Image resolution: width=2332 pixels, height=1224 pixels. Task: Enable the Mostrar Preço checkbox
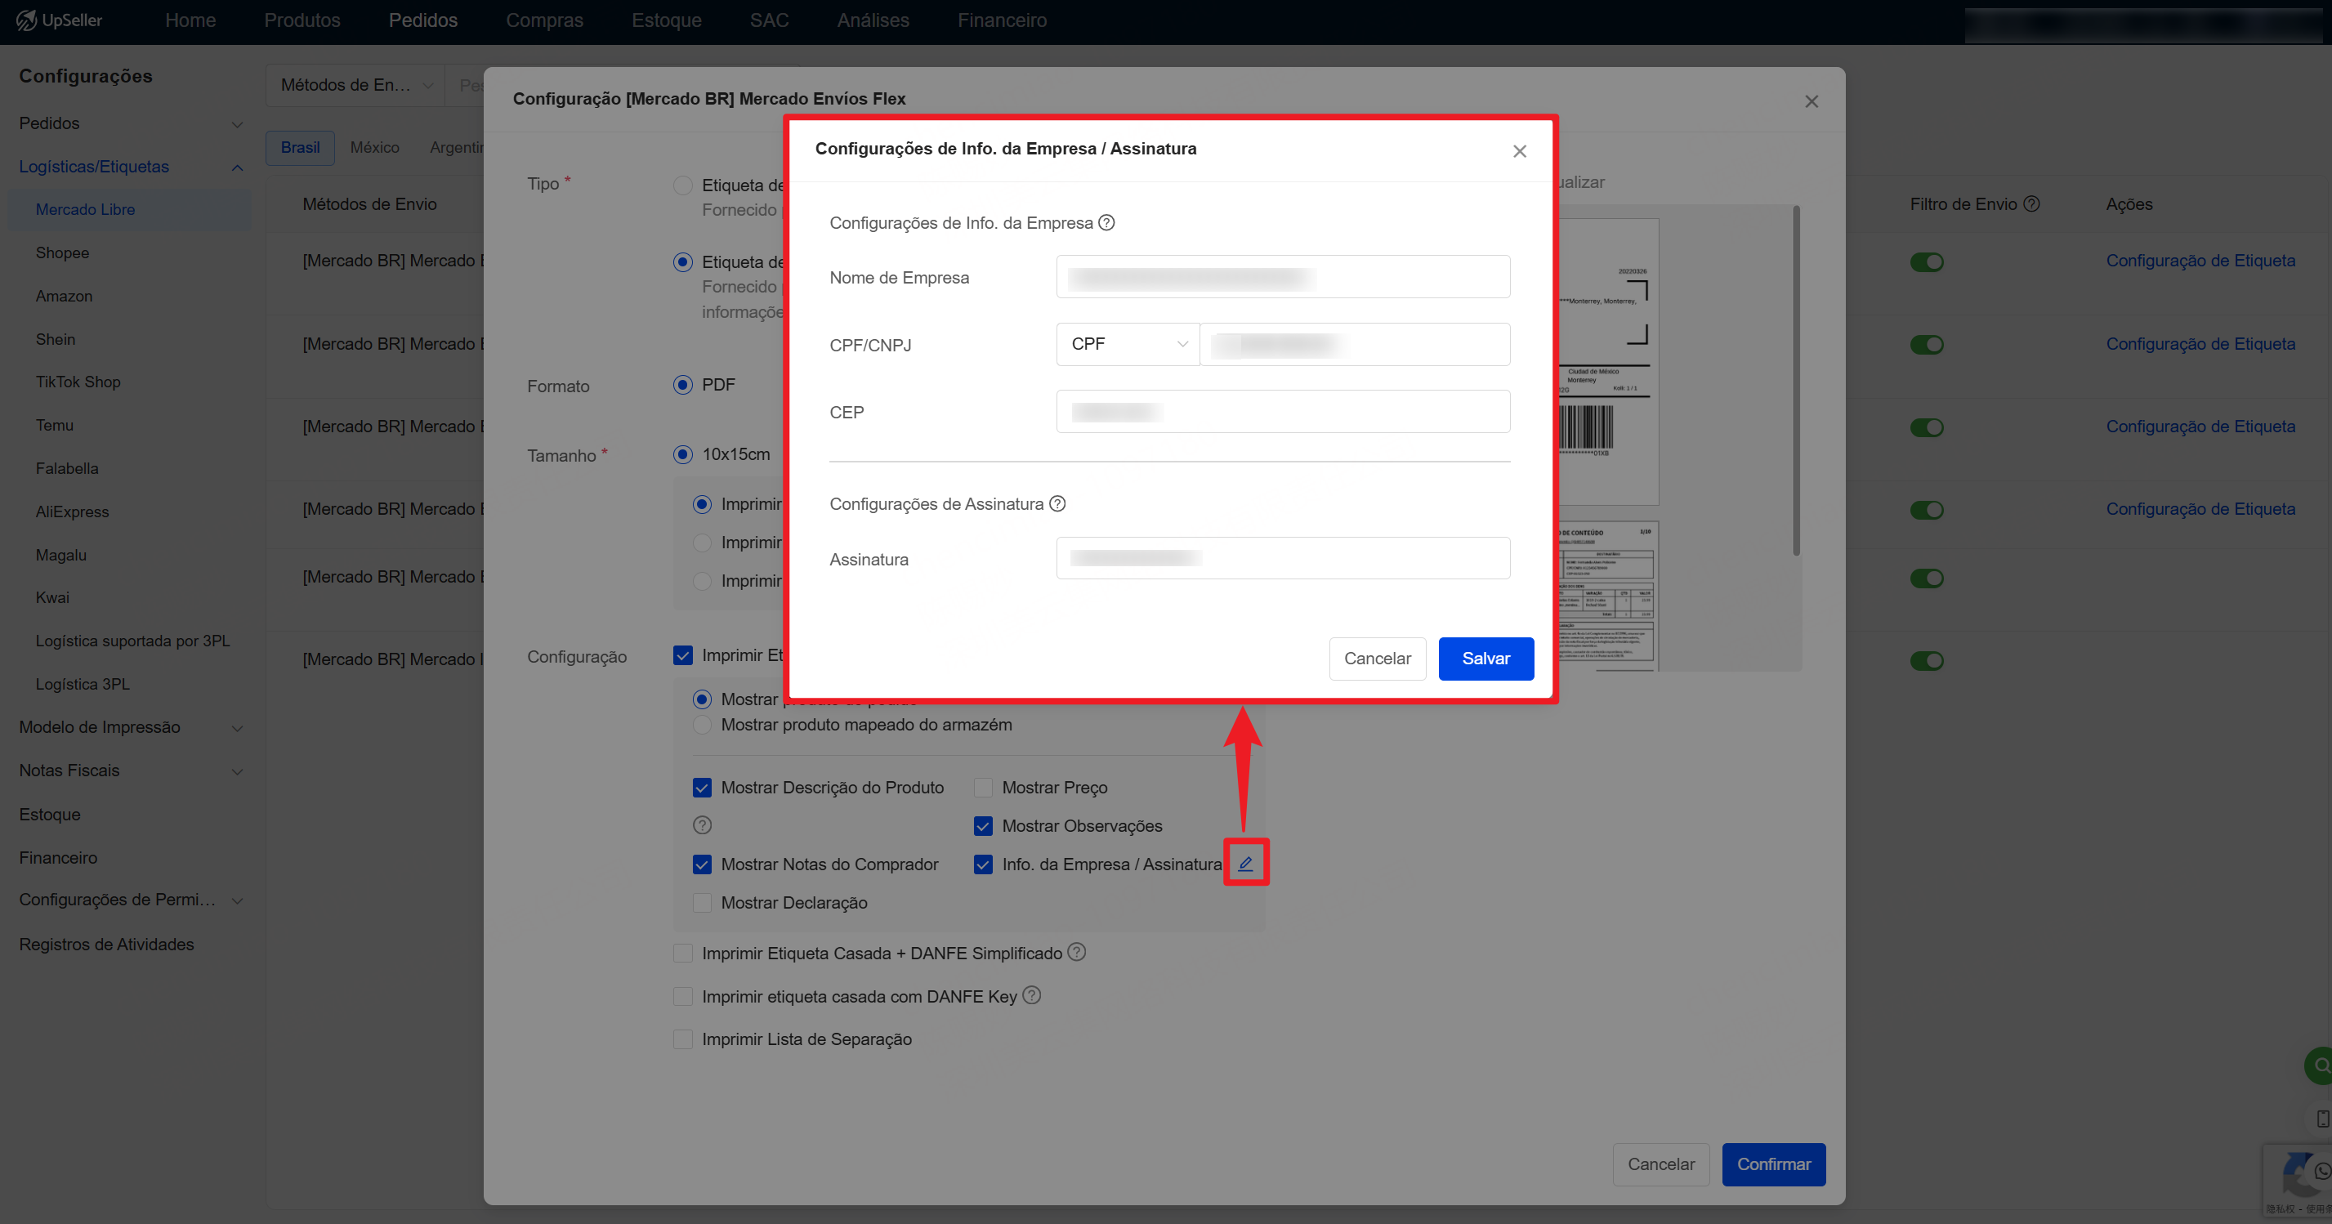pyautogui.click(x=983, y=787)
